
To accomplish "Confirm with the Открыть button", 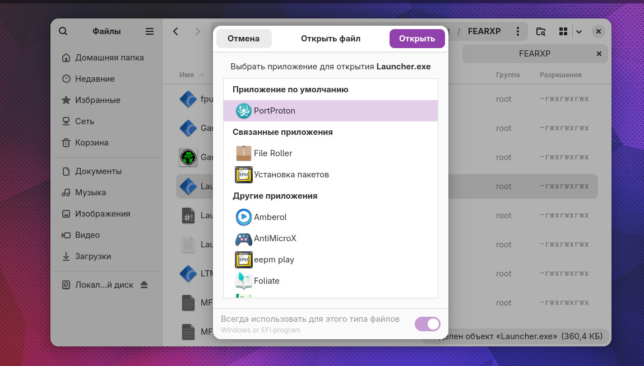I will 416,39.
